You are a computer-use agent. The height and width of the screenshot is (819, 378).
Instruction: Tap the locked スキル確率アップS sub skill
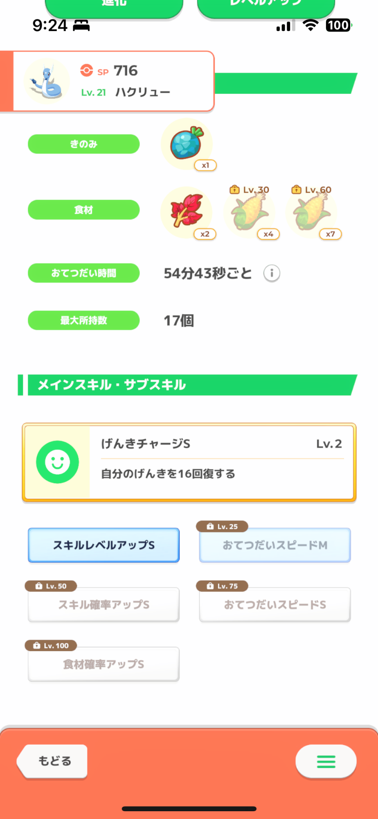click(103, 604)
